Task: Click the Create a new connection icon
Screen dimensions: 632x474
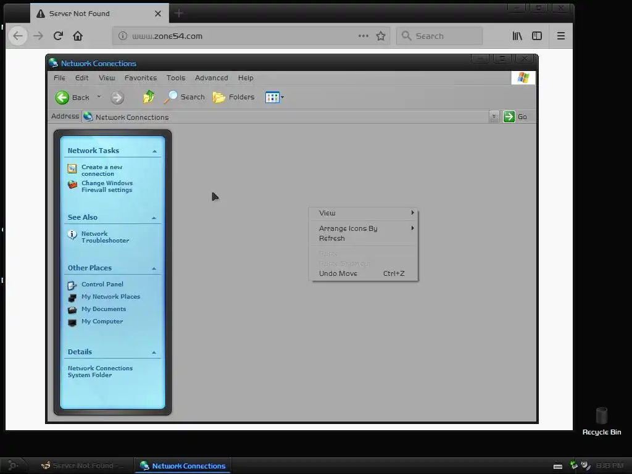Action: (72, 168)
